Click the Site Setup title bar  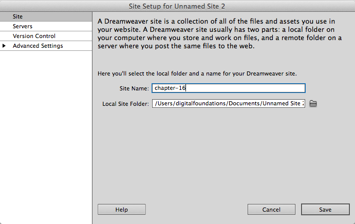[x=177, y=6]
